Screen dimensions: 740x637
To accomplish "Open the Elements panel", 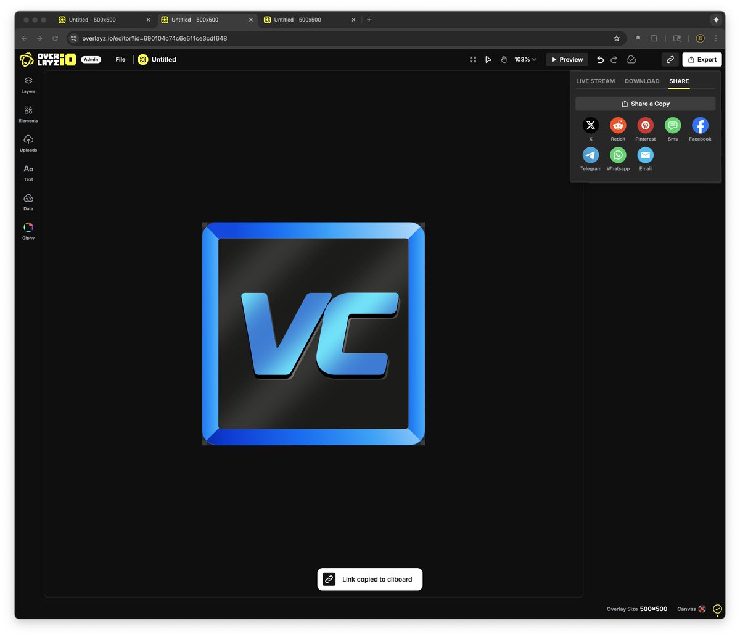I will (x=28, y=115).
